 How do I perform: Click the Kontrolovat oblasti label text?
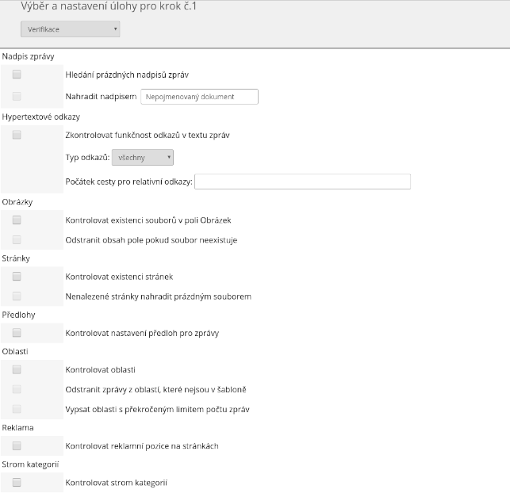click(100, 369)
